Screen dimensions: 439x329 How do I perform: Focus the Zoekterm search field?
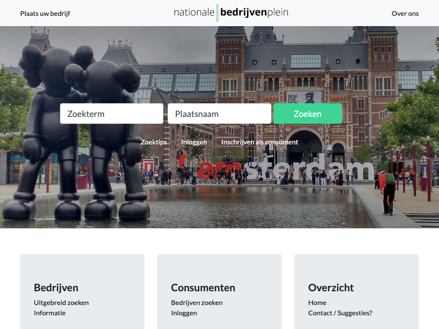pyautogui.click(x=111, y=114)
